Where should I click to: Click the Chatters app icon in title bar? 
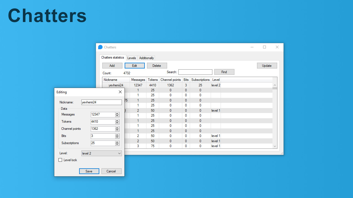[x=100, y=47]
